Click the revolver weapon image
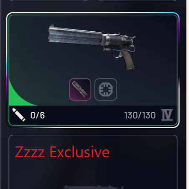Screen dimensions: 189x189 coord(92,47)
